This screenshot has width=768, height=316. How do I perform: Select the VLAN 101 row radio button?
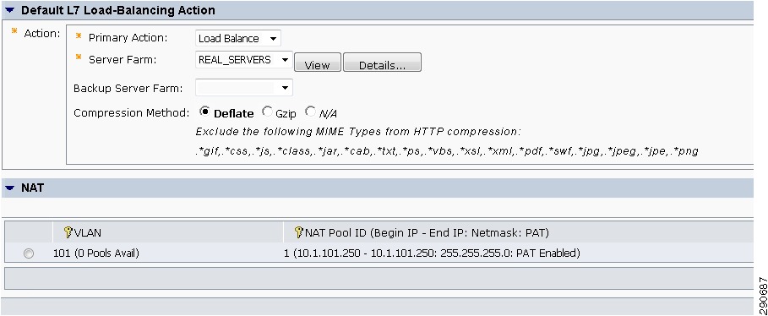pyautogui.click(x=29, y=253)
